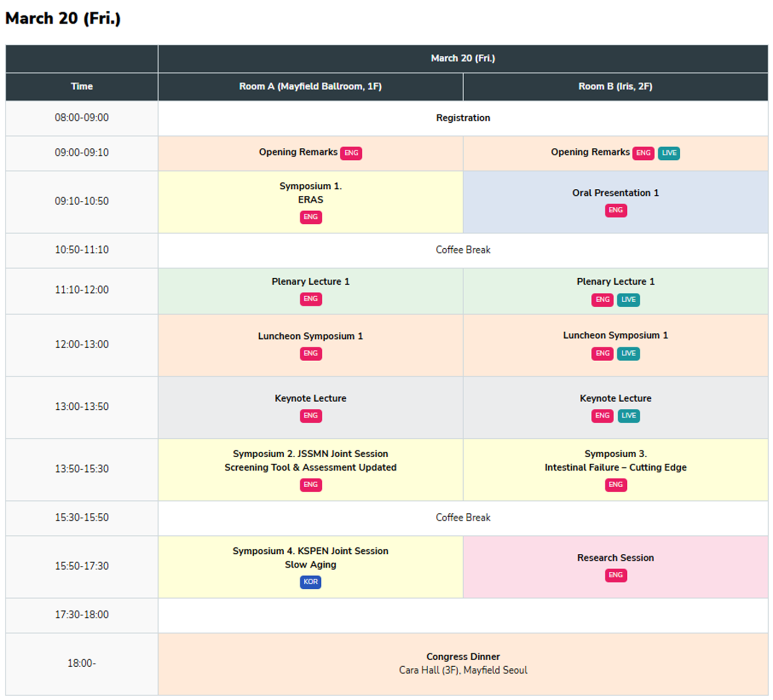Click the LIVE badge under Room B Luncheon Symposium 1
The image size is (773, 700).
tap(628, 354)
